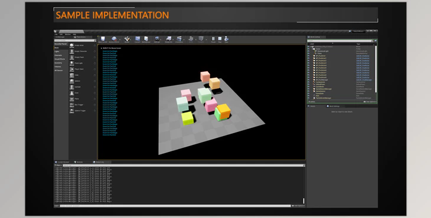Screen dimensions: 431x218
Task: Switch to the Content Browser tab
Action: [62, 162]
